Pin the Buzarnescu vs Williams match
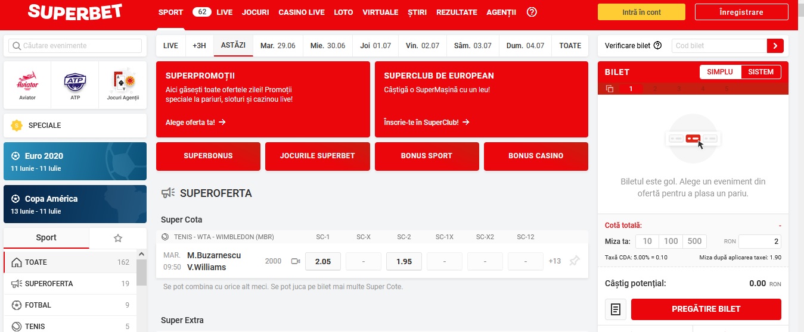The width and height of the screenshot is (804, 332). click(x=575, y=261)
